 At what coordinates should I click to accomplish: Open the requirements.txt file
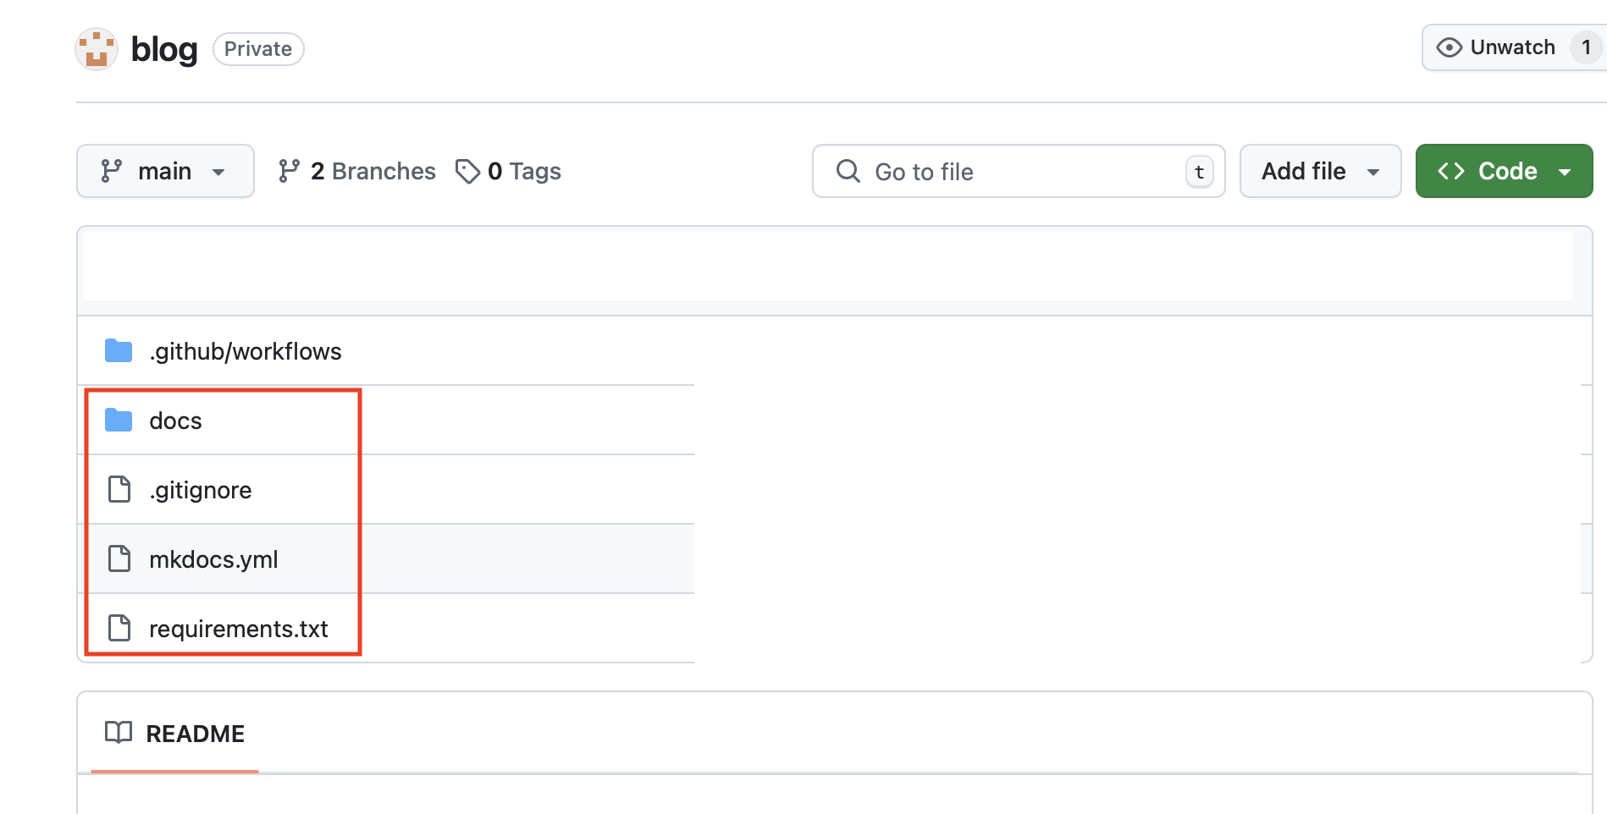pos(238,629)
